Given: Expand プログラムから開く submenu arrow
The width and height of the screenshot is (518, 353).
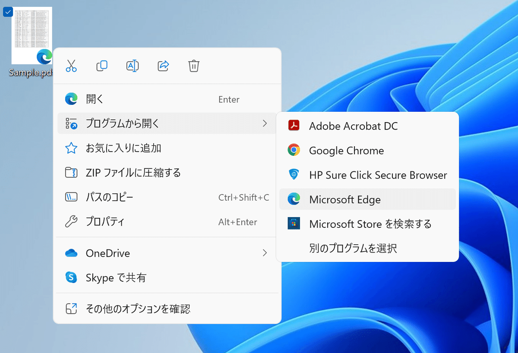Looking at the screenshot, I should [265, 124].
